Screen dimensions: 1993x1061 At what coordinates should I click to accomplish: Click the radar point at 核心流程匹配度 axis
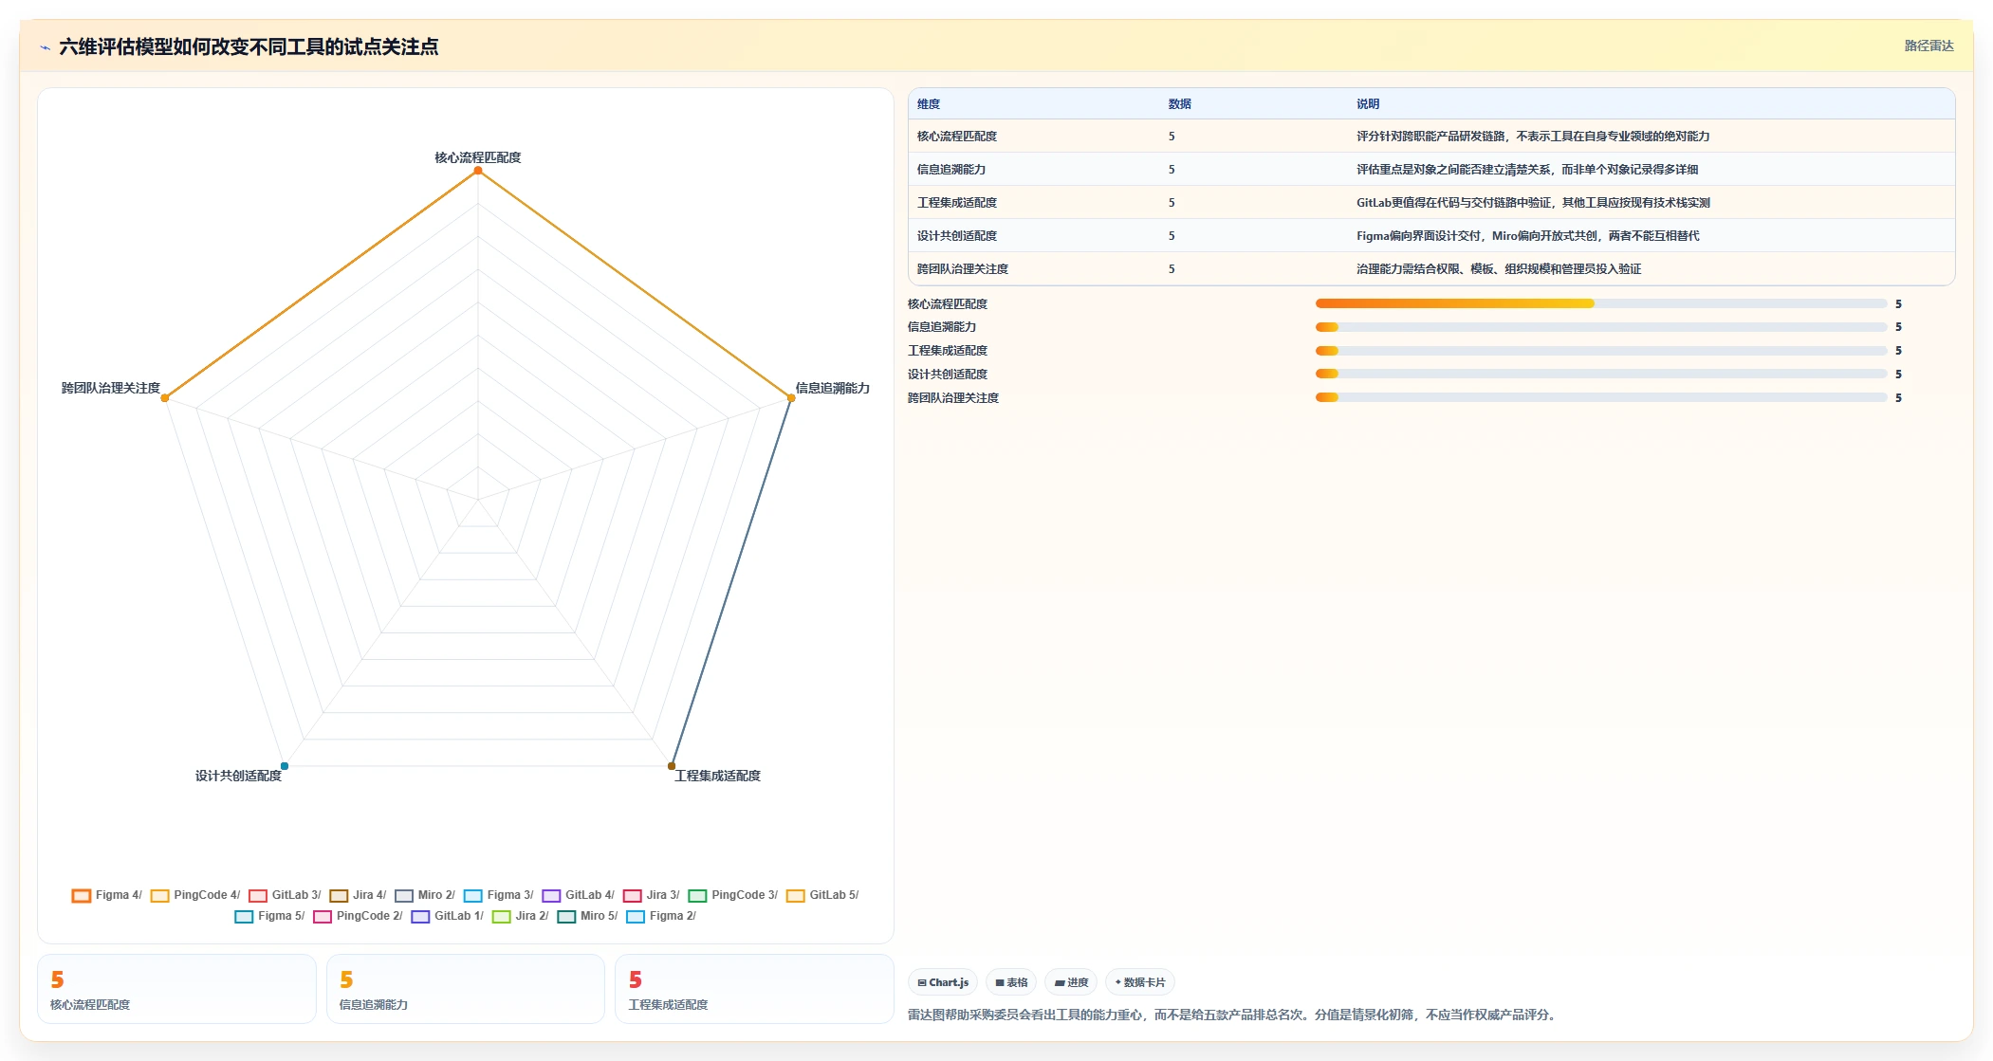click(x=478, y=171)
